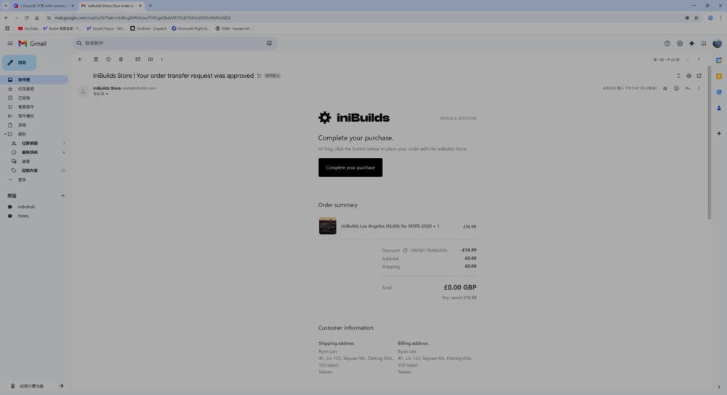The image size is (727, 395).
Task: Archive this email using the toolbar icon
Action: pos(96,60)
